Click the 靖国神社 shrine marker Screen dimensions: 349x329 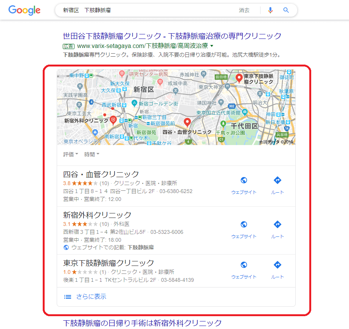click(221, 102)
